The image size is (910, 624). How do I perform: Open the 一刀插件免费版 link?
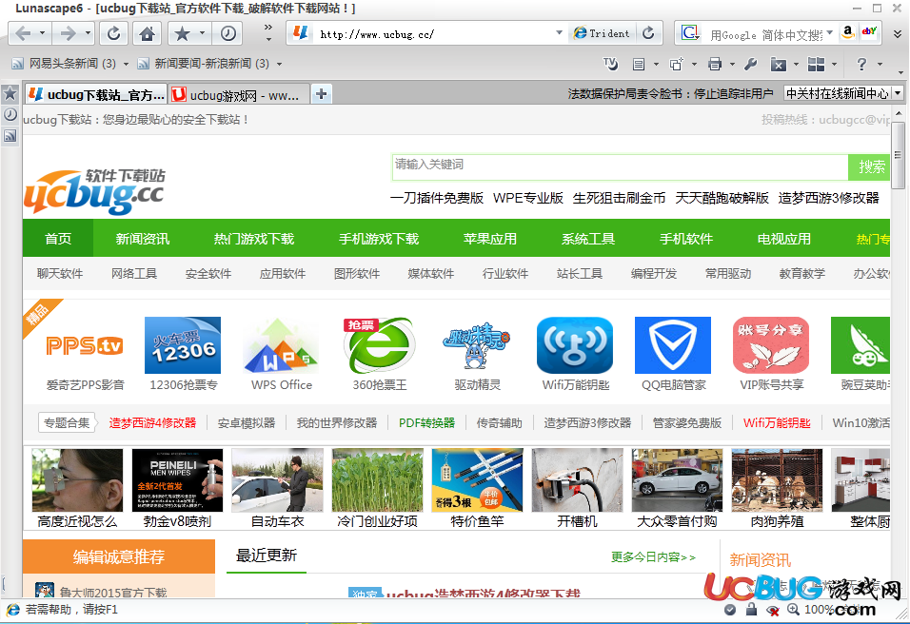click(x=437, y=199)
